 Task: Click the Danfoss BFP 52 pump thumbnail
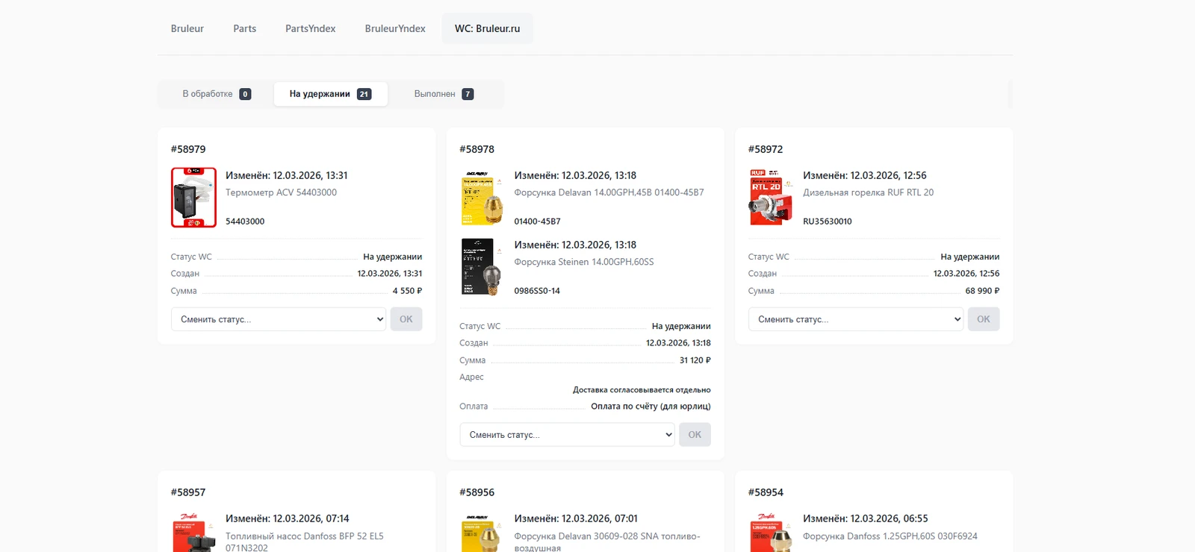193,533
